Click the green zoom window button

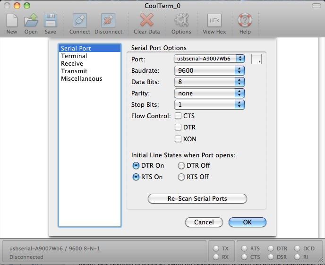tap(27, 6)
